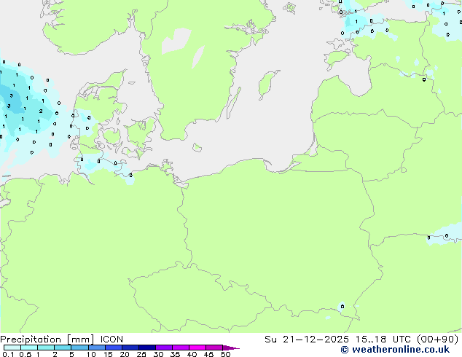Image resolution: width=462 pixels, height=357 pixels.
Task: Click the weatheronline.co.uk copyright link
Action: pyautogui.click(x=395, y=350)
